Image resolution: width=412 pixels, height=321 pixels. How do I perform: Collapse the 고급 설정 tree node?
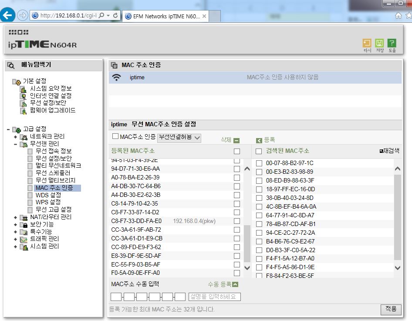(x=8, y=129)
